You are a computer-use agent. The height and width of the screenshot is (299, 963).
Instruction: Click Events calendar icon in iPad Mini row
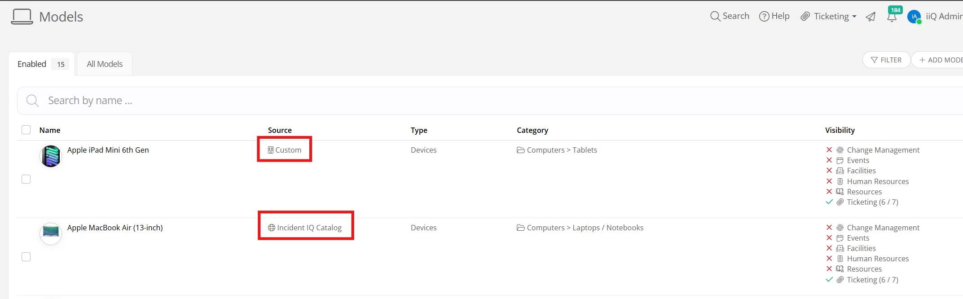pyautogui.click(x=840, y=160)
